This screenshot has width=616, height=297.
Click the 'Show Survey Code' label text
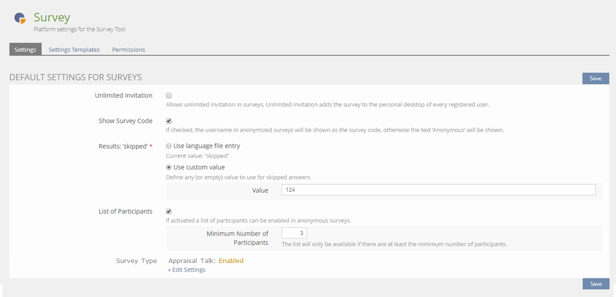(126, 121)
